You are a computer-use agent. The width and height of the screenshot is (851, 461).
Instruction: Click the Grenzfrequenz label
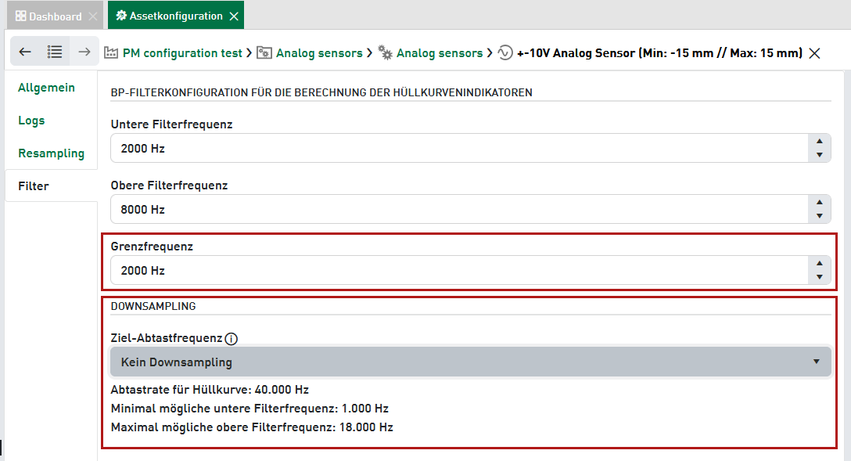(x=152, y=247)
